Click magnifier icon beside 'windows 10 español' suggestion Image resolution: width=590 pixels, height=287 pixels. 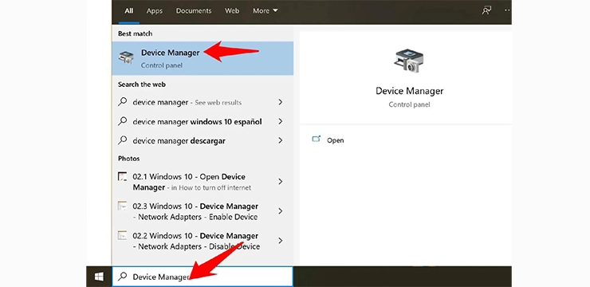point(122,121)
